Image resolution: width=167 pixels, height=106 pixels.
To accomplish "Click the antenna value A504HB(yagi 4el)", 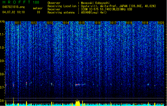I will [94, 12].
